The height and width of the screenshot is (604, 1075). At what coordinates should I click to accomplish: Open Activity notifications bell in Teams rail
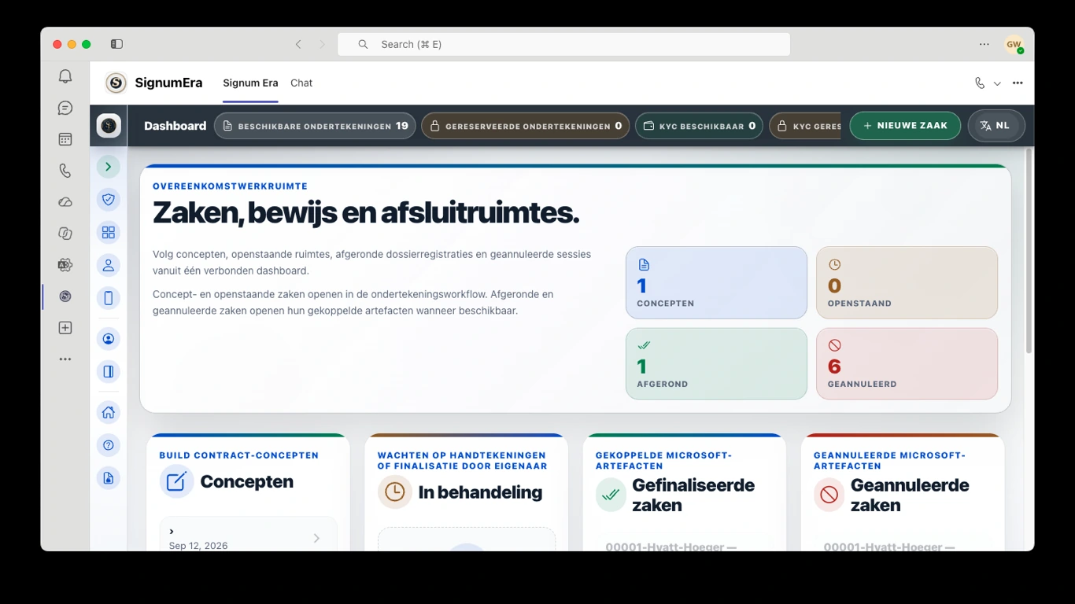[x=65, y=76]
